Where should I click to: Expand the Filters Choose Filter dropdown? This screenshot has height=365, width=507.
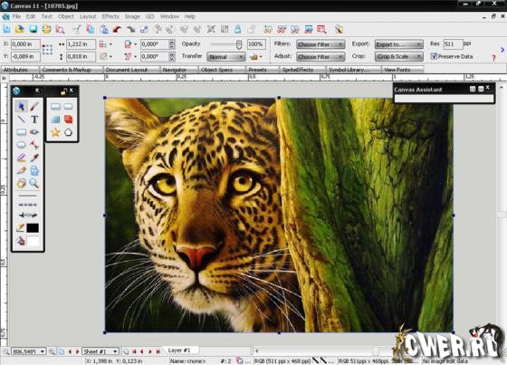coord(320,44)
